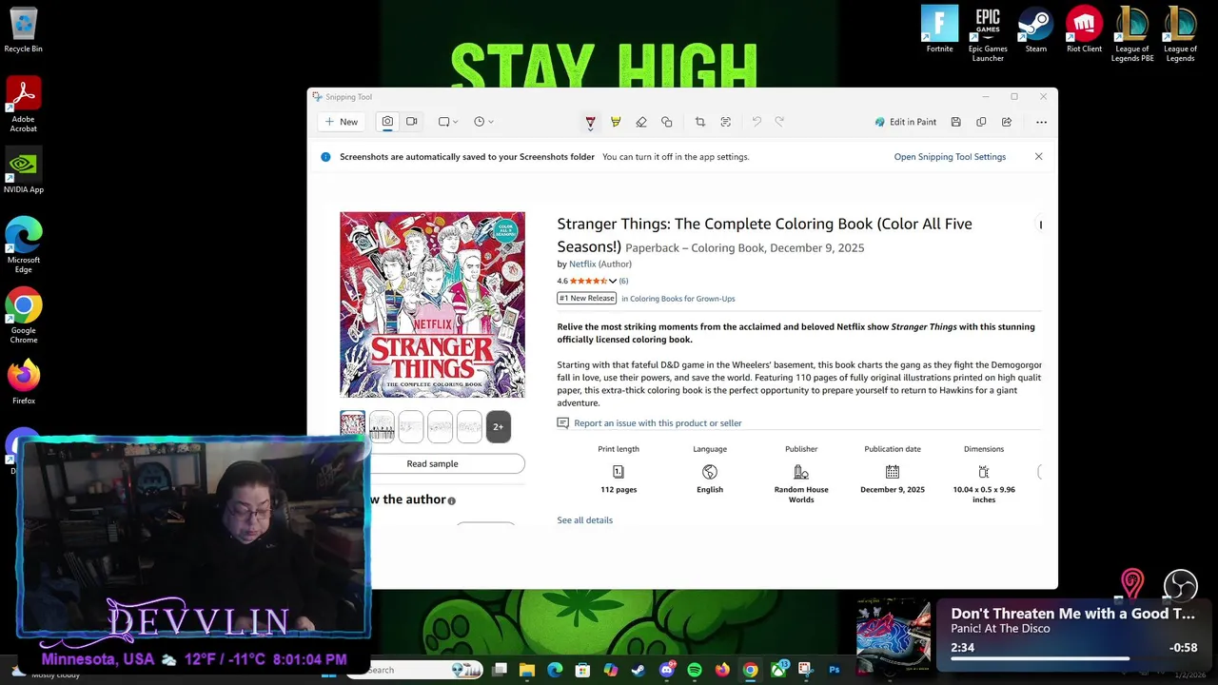Dismiss the screenshots saved notification banner

1038,157
